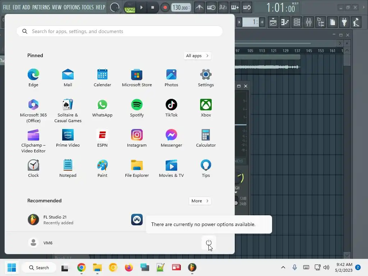Open the PATTERNS menu in FL Studio
Image resolution: width=368 pixels, height=276 pixels.
41,7
